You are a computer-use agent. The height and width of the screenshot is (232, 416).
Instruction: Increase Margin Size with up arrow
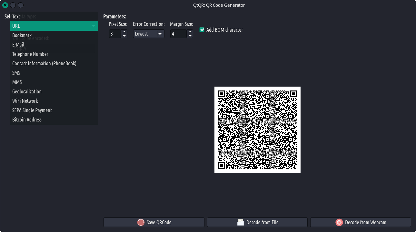point(190,32)
